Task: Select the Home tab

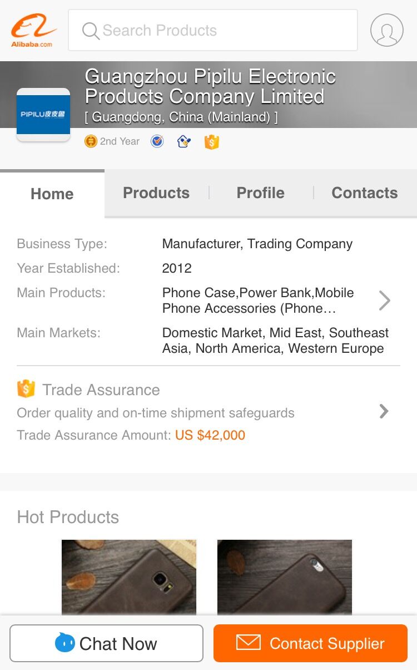Action: [52, 194]
